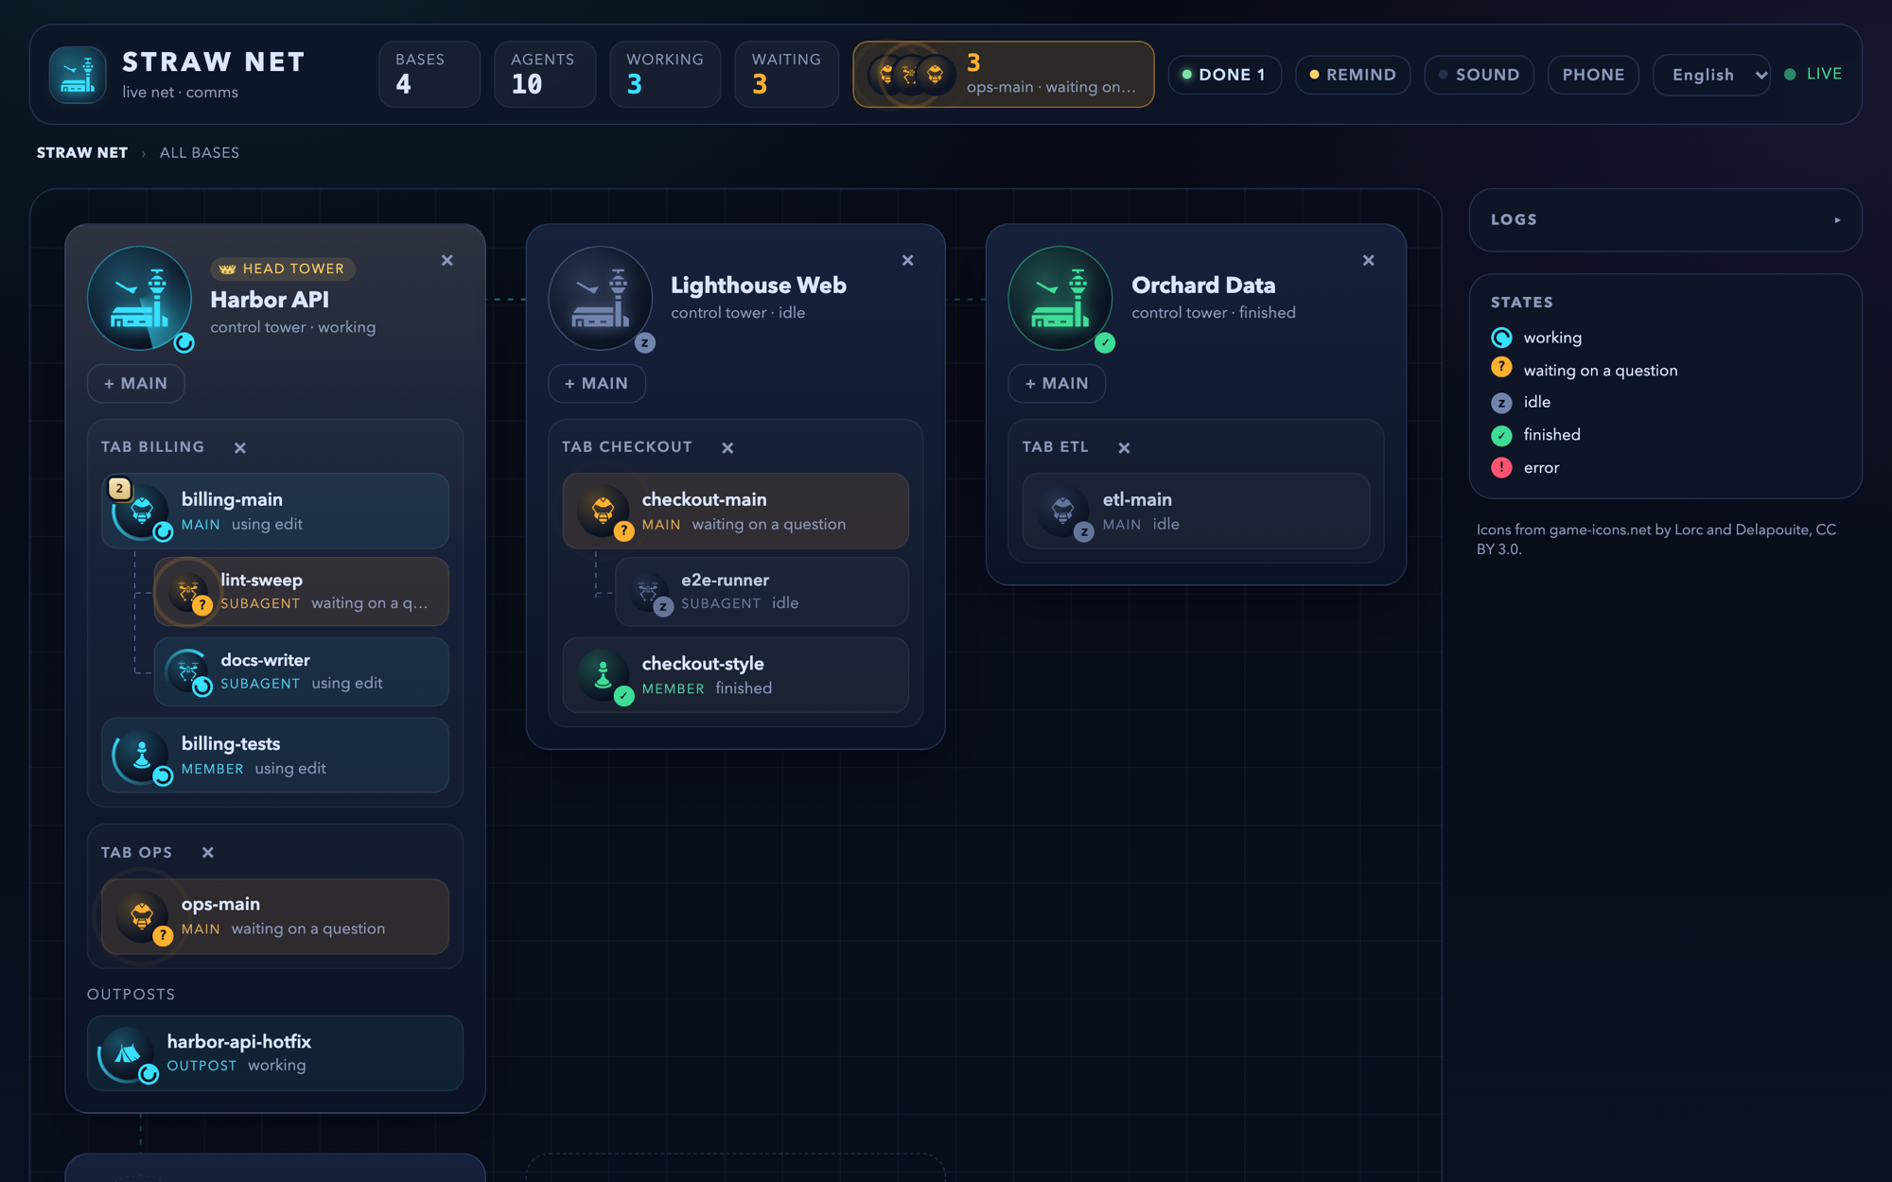The width and height of the screenshot is (1892, 1182).
Task: Click the lint-sweep name text
Action: click(x=261, y=580)
